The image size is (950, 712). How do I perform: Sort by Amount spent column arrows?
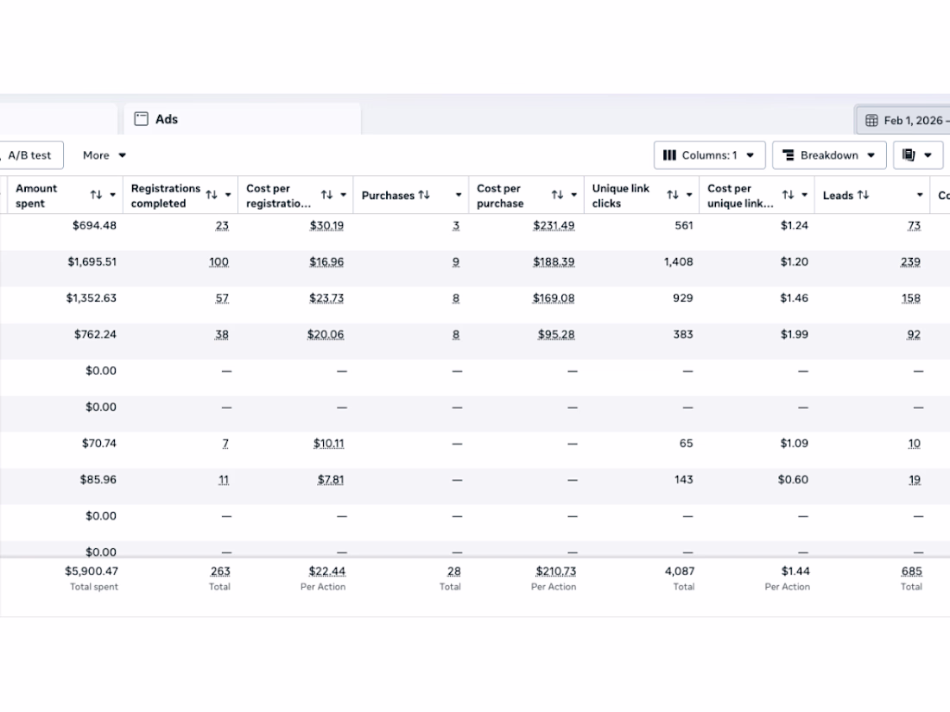(x=96, y=195)
